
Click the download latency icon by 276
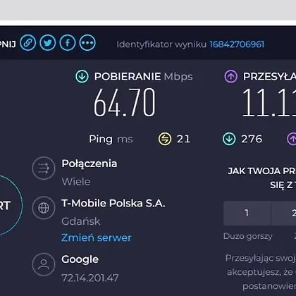[229, 139]
